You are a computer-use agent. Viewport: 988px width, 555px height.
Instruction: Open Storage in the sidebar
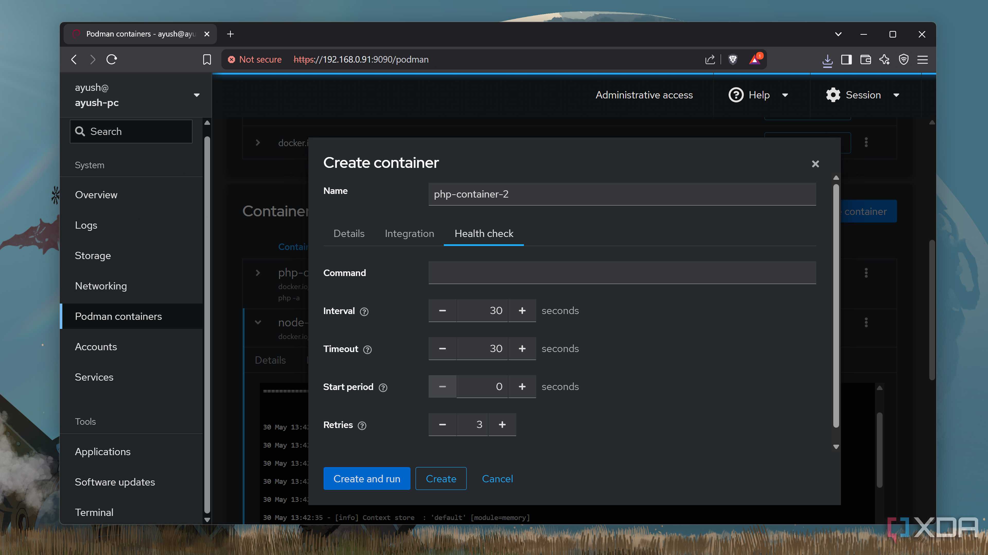point(131,255)
